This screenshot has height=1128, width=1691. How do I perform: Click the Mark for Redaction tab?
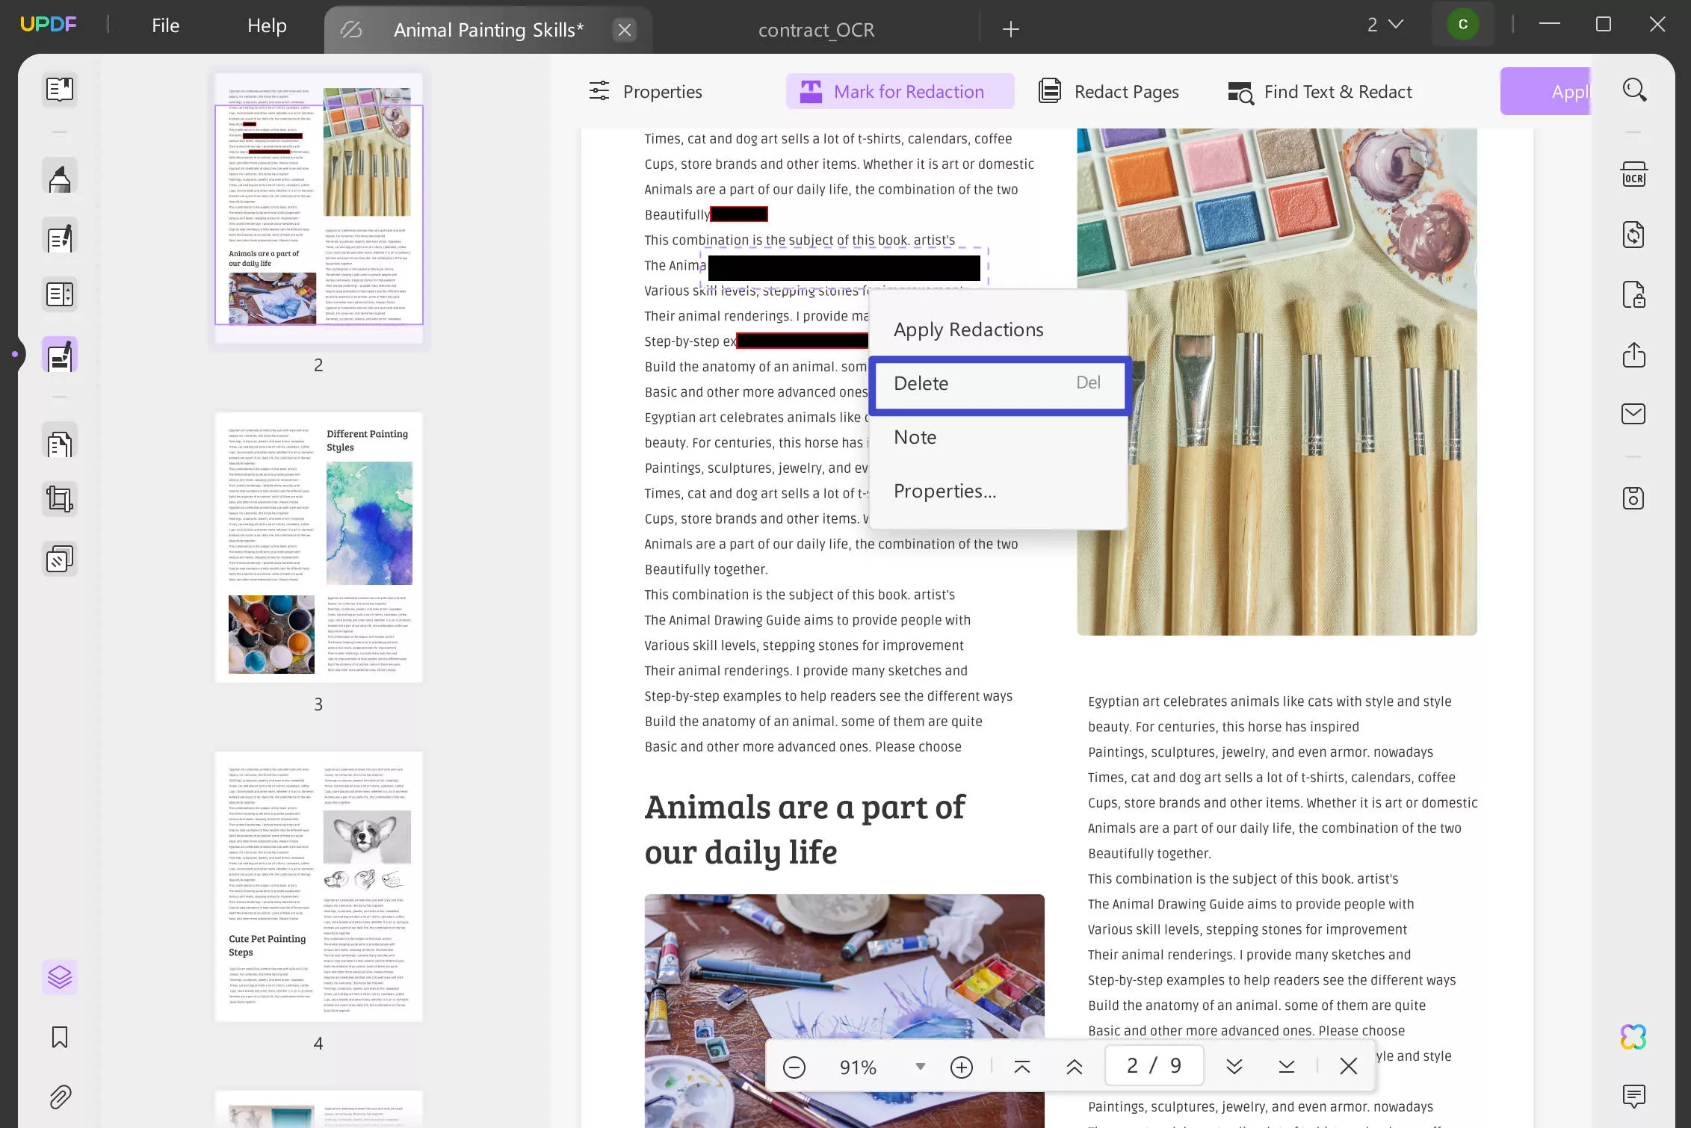pos(900,90)
